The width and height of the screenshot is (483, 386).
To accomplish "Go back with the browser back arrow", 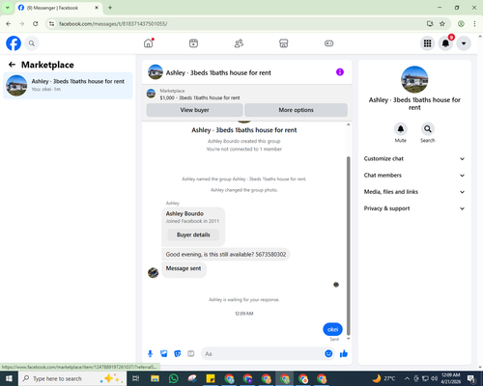I will (9, 23).
